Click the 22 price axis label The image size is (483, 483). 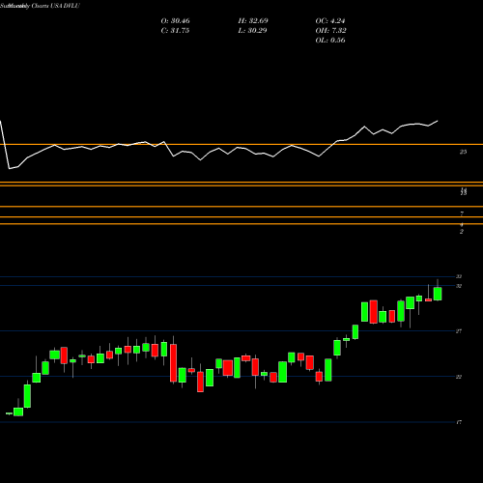tap(459, 377)
